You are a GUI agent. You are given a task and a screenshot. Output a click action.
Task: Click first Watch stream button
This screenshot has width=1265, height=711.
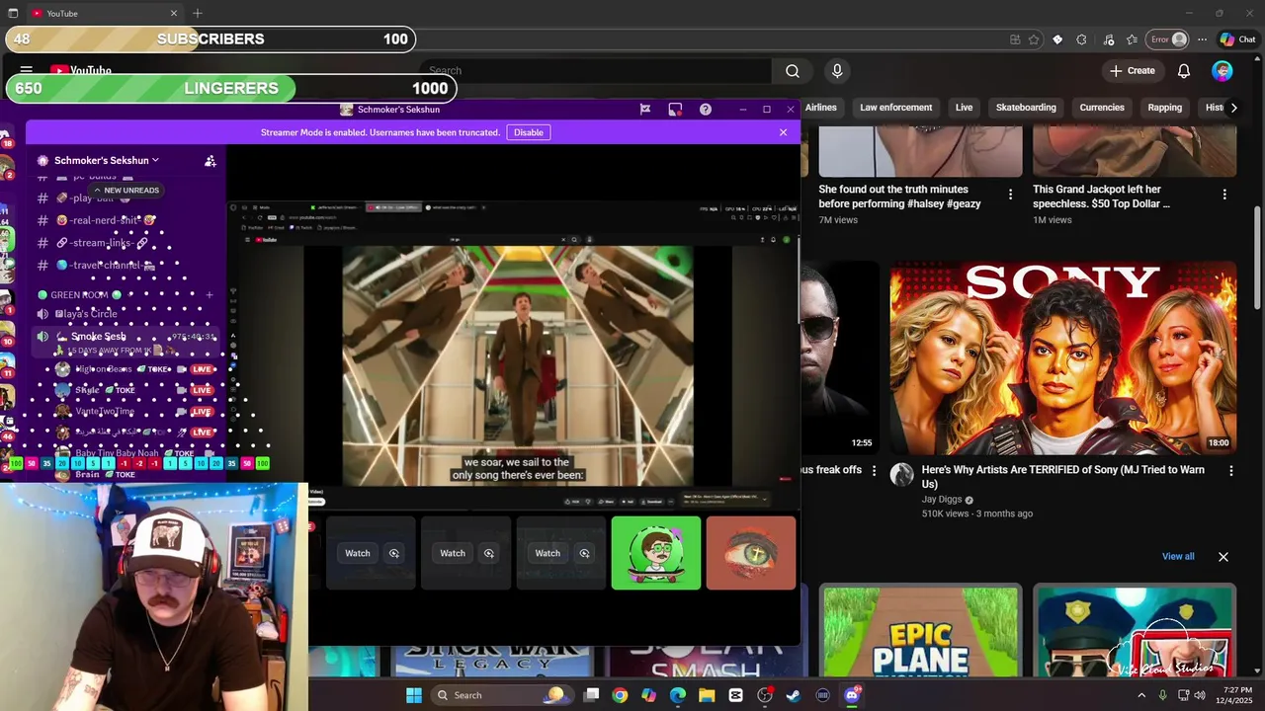pyautogui.click(x=358, y=553)
